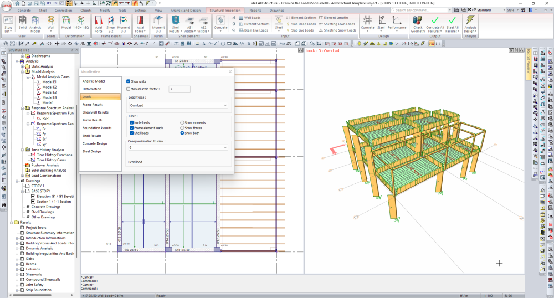
Task: Select Frame Results in Visualization list
Action: (x=93, y=104)
